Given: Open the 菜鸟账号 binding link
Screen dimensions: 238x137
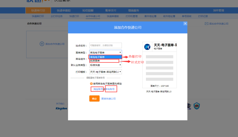Looking at the screenshot, I should coord(110,89).
